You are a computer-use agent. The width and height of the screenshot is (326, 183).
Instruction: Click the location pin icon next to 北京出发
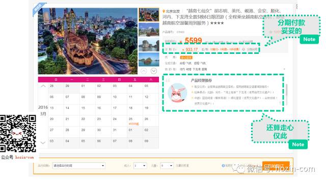pos(164,11)
